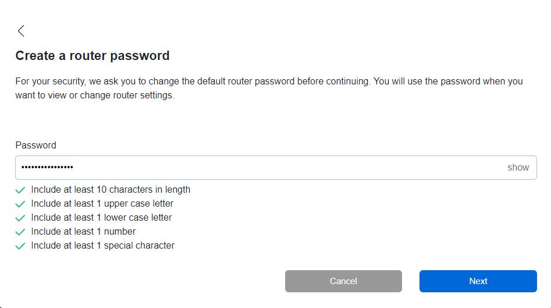Click checkmark beside 10 characters requirement
Image resolution: width=551 pixels, height=308 pixels.
click(20, 190)
